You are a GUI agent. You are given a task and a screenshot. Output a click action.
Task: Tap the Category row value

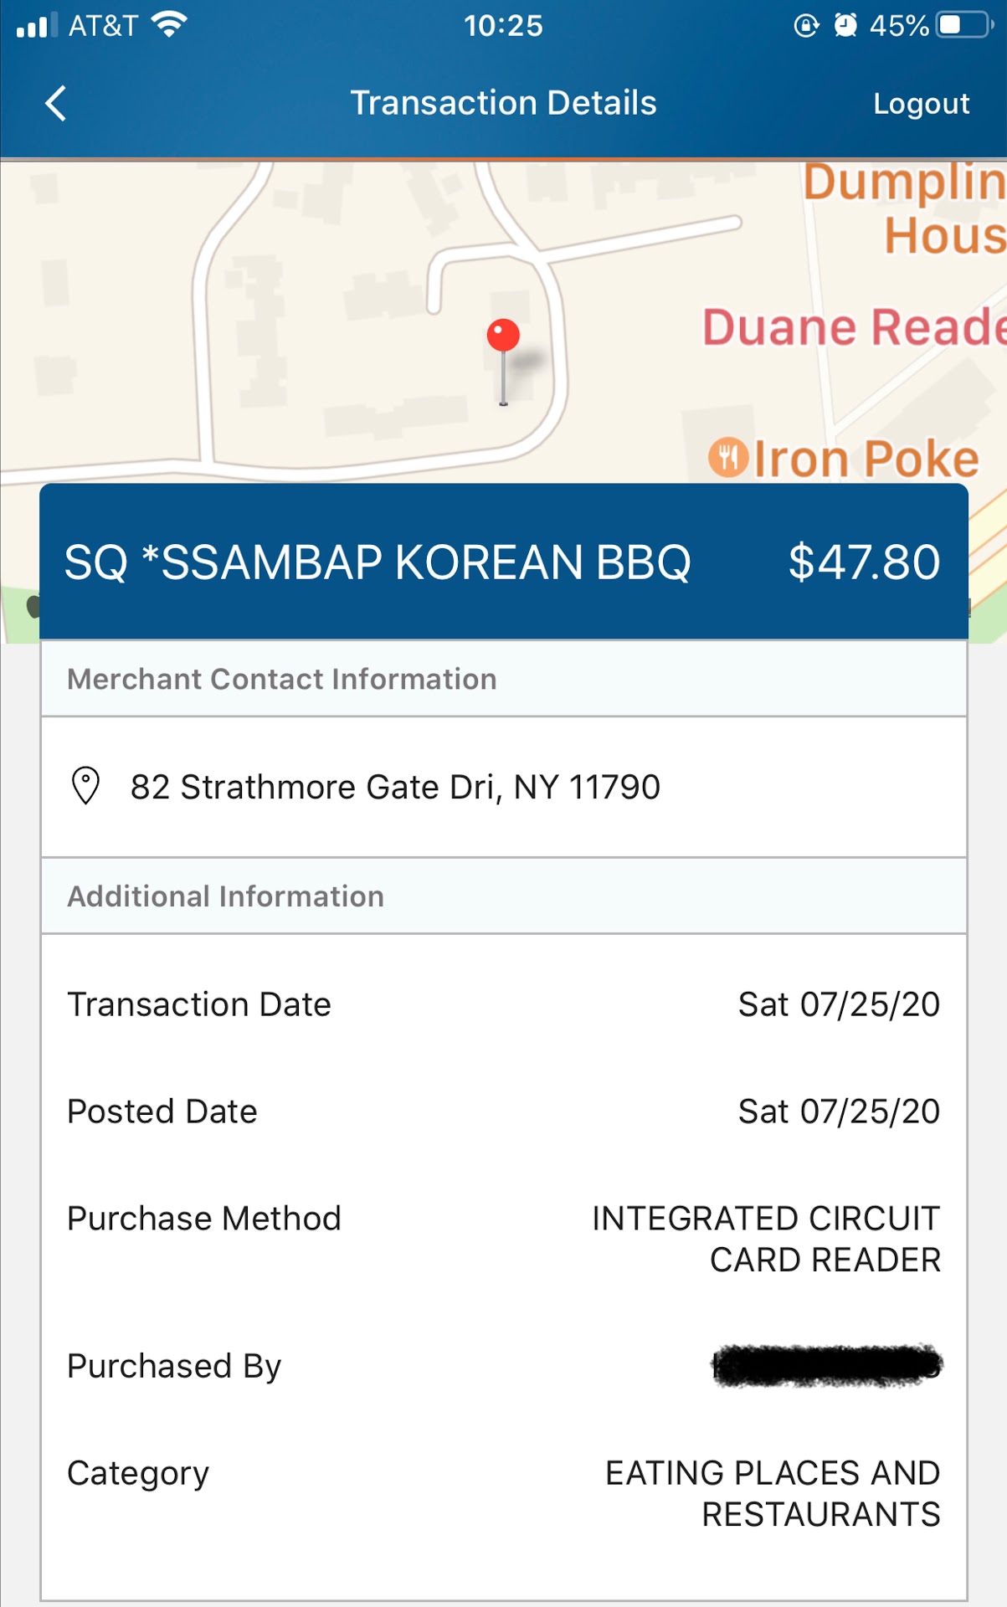(773, 1493)
